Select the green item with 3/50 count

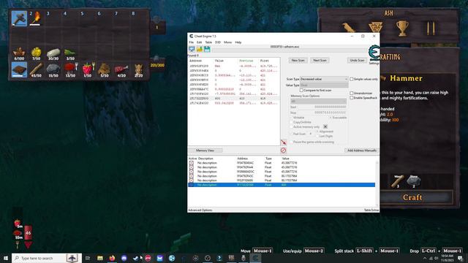70,53
